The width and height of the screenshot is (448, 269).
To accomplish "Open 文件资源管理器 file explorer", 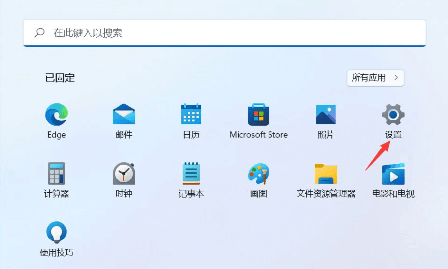I will tap(326, 174).
